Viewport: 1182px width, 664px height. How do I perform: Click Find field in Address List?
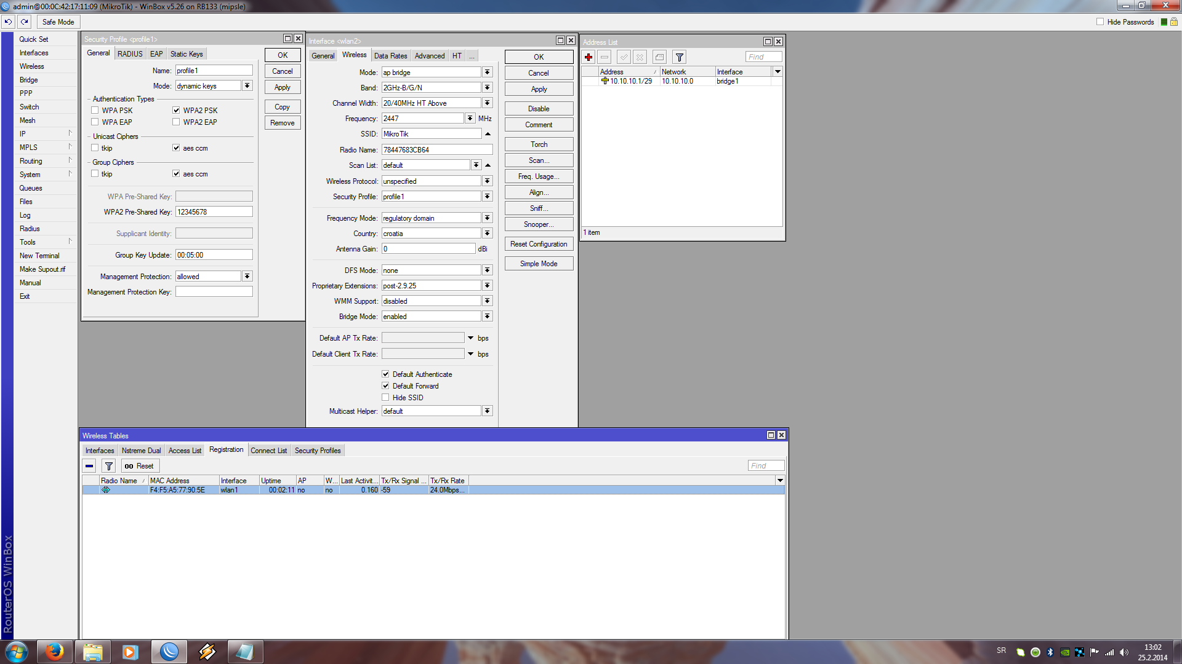[764, 57]
